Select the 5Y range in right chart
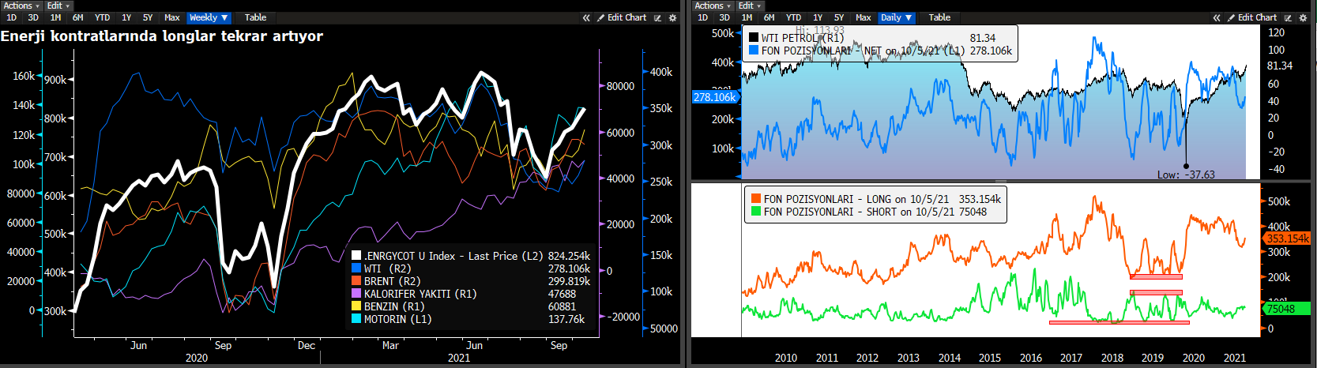Screen dimensions: 1317x368 pos(839,17)
